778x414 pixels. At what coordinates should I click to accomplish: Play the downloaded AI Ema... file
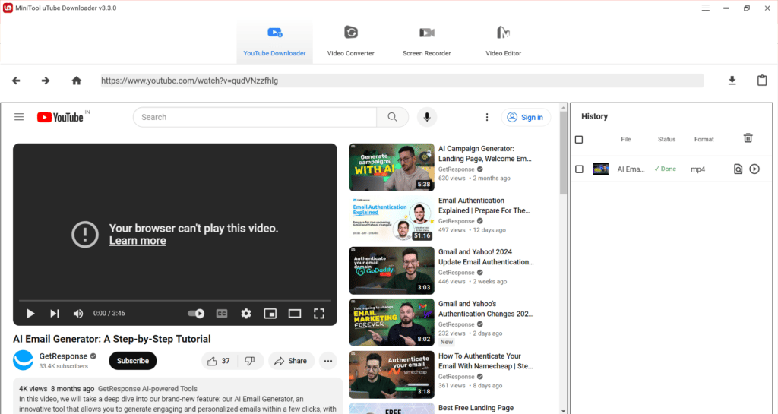click(x=754, y=169)
